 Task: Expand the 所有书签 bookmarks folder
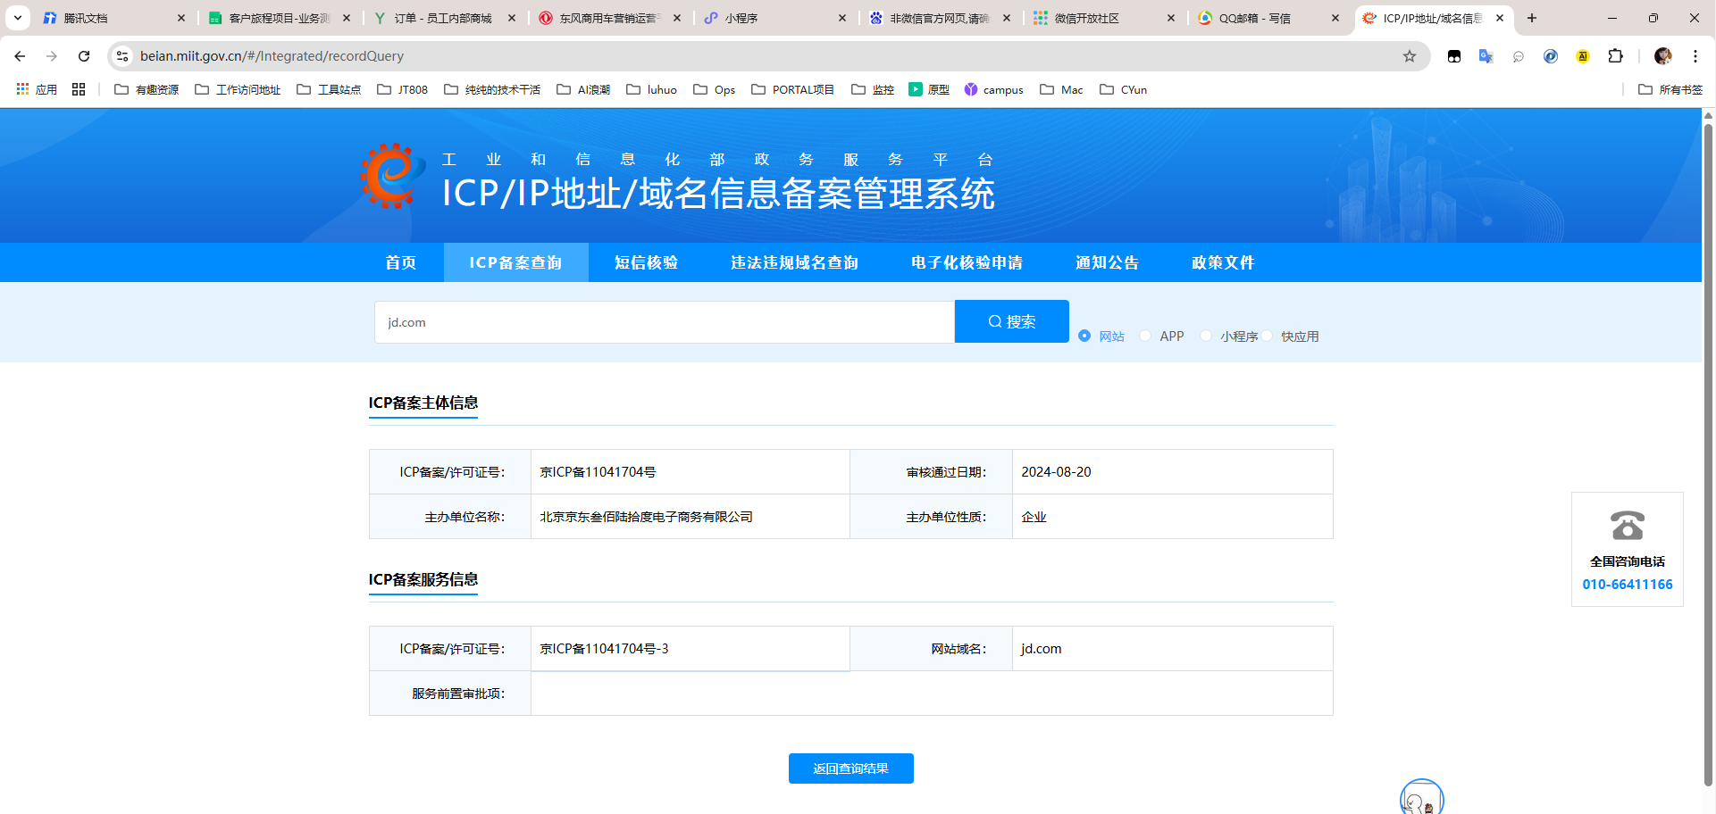(1670, 89)
